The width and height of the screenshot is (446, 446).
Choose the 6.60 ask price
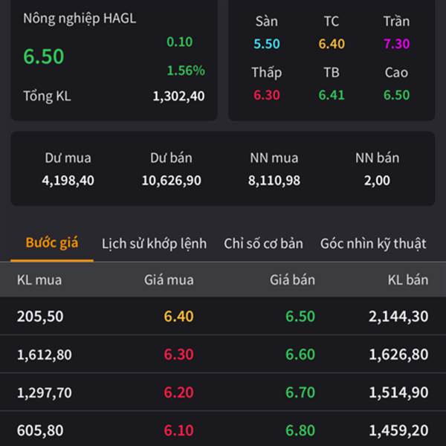tap(300, 355)
